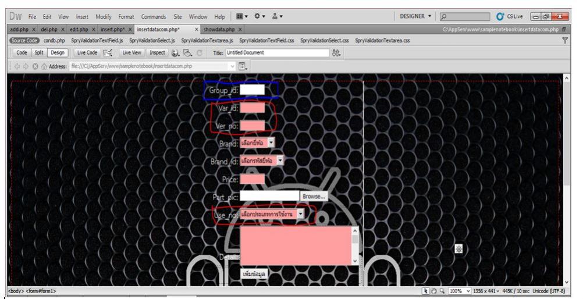
Task: Click the เพิ่มข้อมูล submit button
Action: coord(254,274)
